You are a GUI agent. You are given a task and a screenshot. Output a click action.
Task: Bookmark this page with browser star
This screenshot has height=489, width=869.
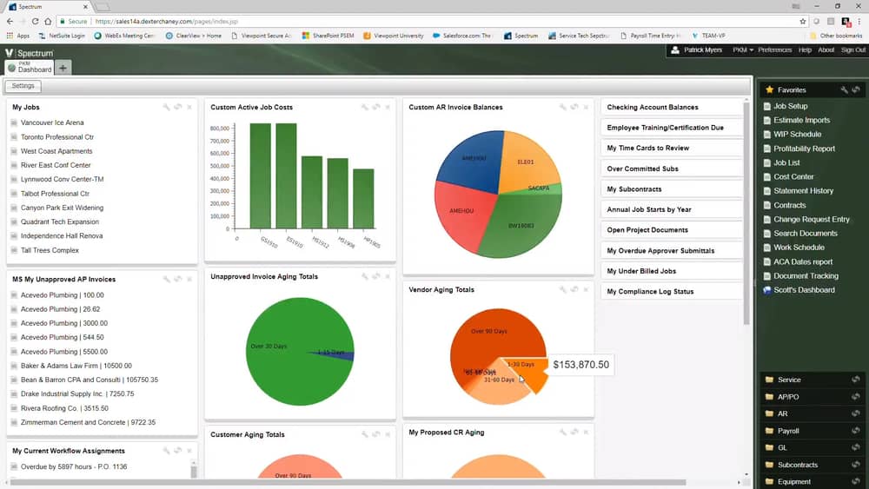pos(802,21)
